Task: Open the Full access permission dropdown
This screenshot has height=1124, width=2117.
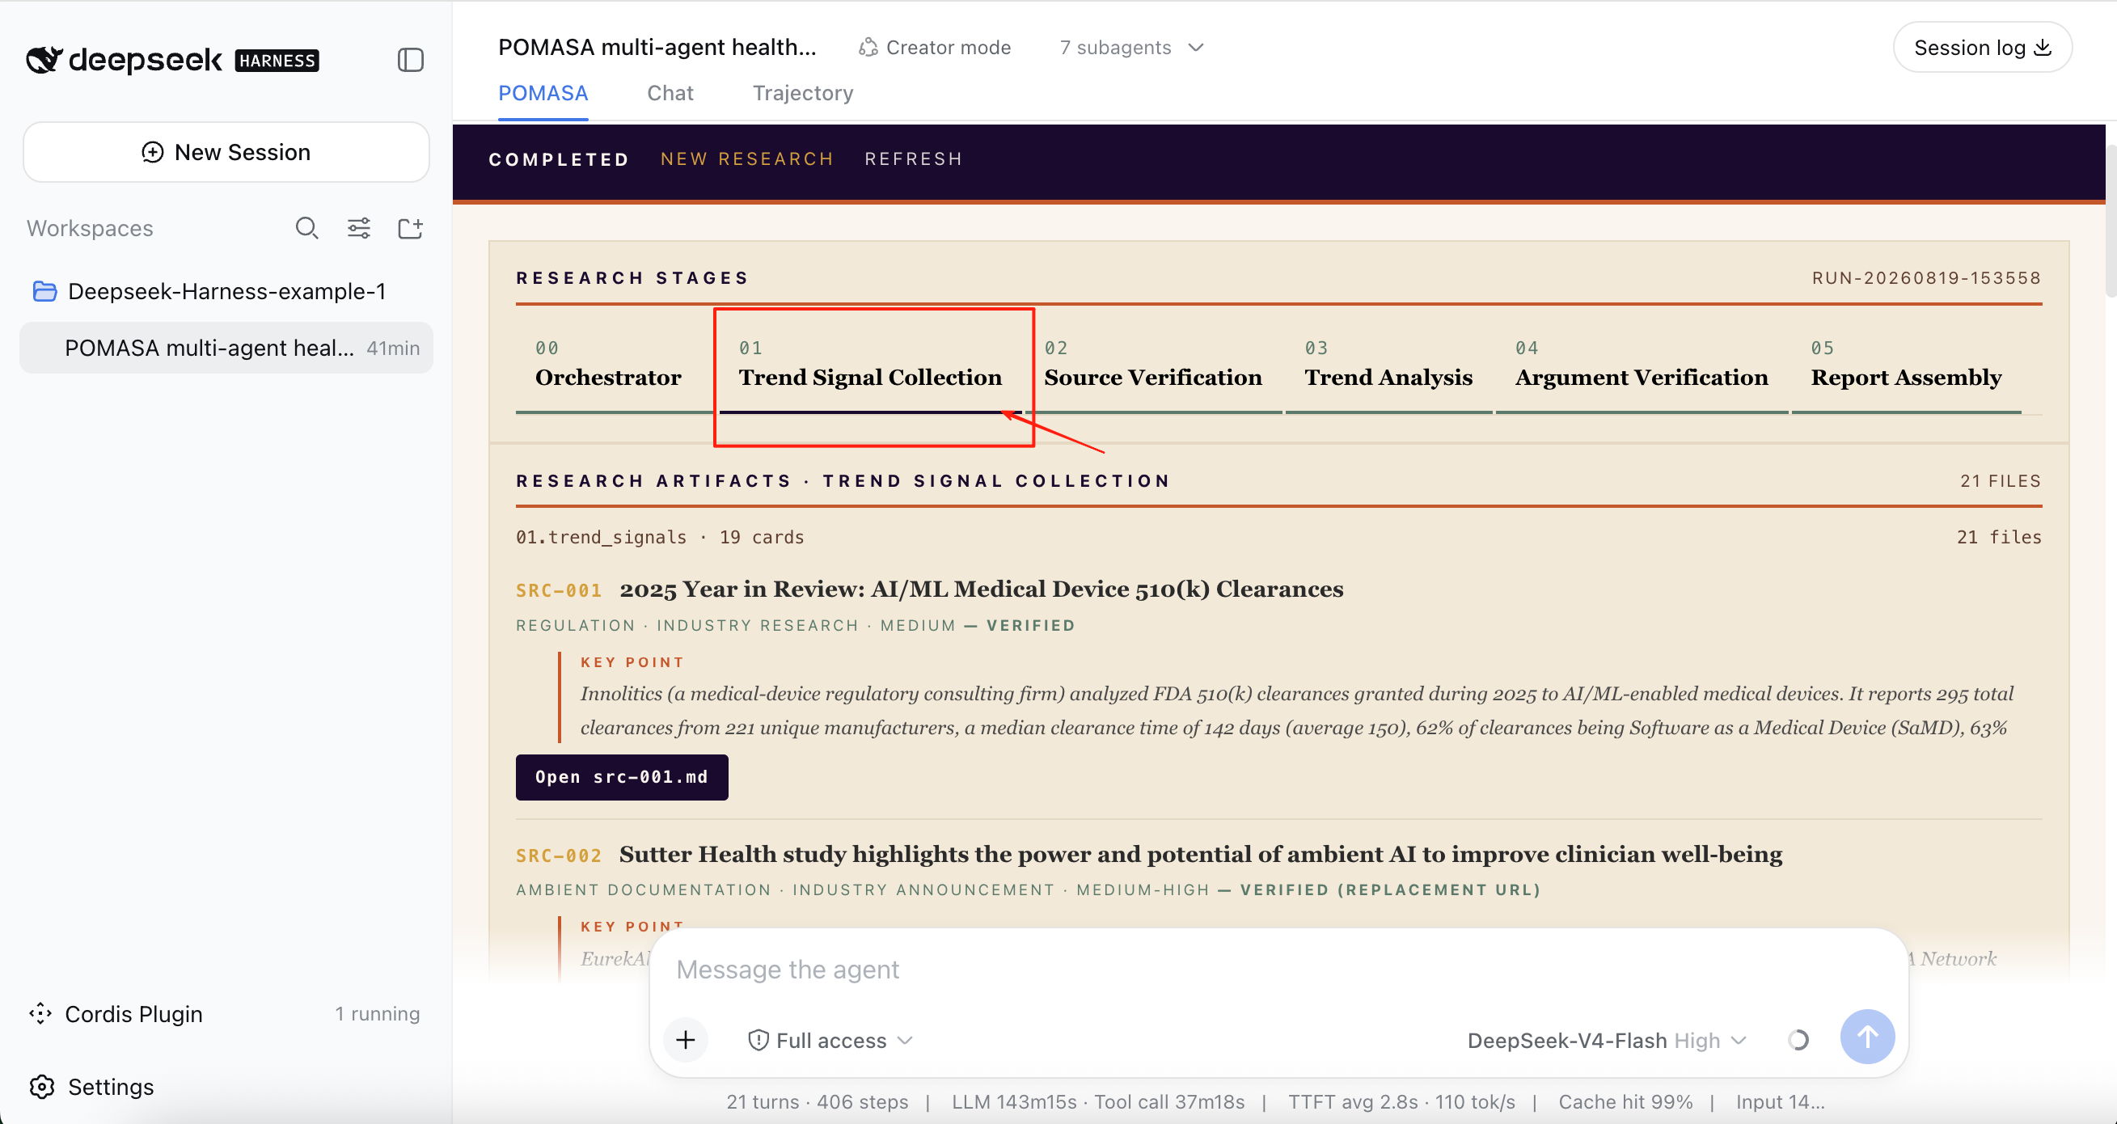Action: (830, 1040)
